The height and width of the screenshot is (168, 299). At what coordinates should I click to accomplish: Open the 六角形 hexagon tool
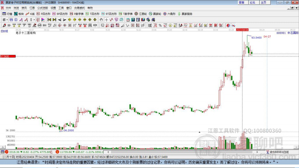[x=169, y=14]
